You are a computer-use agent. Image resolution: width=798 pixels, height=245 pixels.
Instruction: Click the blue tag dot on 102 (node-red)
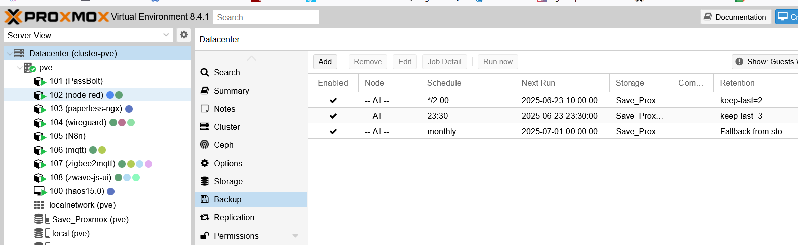click(110, 95)
